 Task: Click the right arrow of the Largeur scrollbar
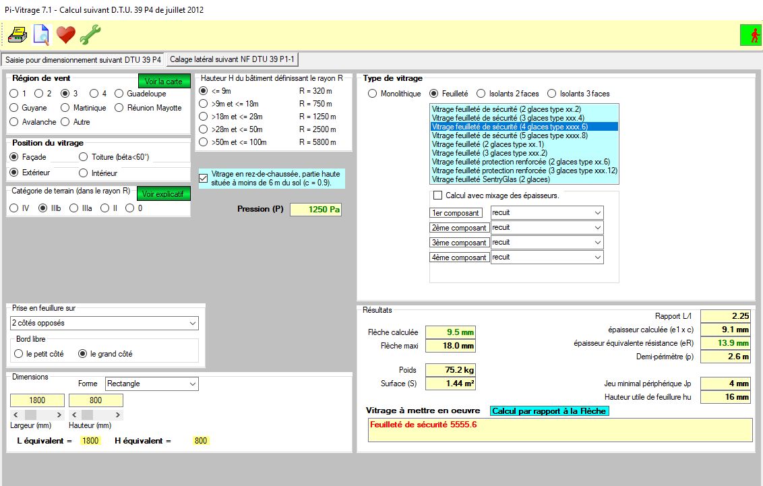point(59,415)
